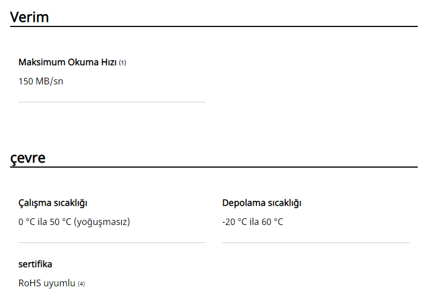Click the çevre section heading
446x297 pixels.
[x=28, y=158]
